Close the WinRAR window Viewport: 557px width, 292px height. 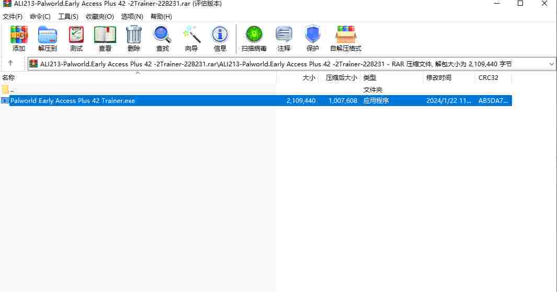point(544,4)
